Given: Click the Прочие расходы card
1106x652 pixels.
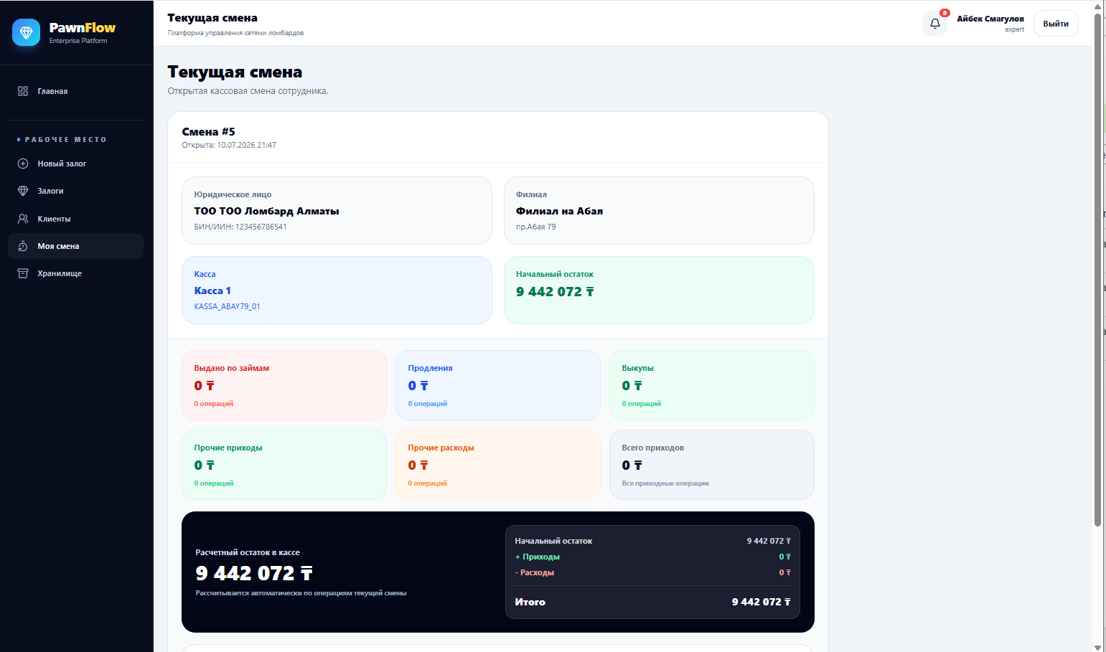Looking at the screenshot, I should click(x=498, y=465).
